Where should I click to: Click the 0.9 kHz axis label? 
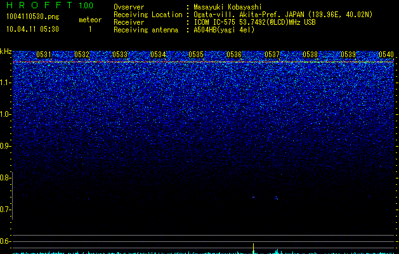point(6,146)
